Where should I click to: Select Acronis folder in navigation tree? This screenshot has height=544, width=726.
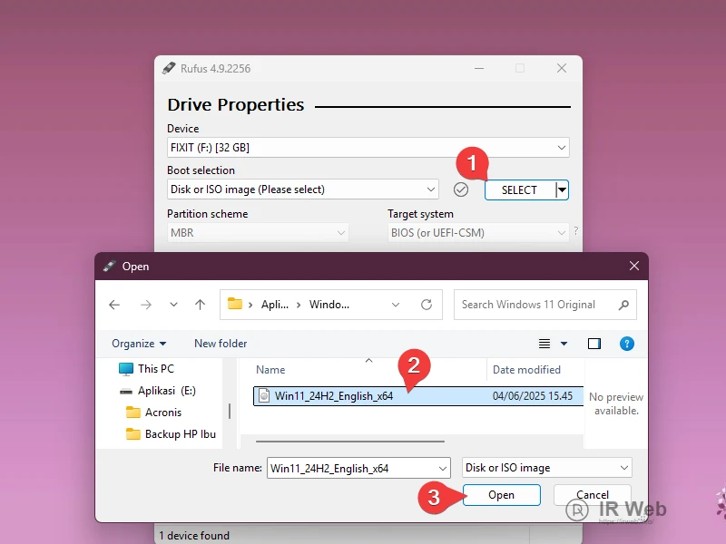coord(163,413)
